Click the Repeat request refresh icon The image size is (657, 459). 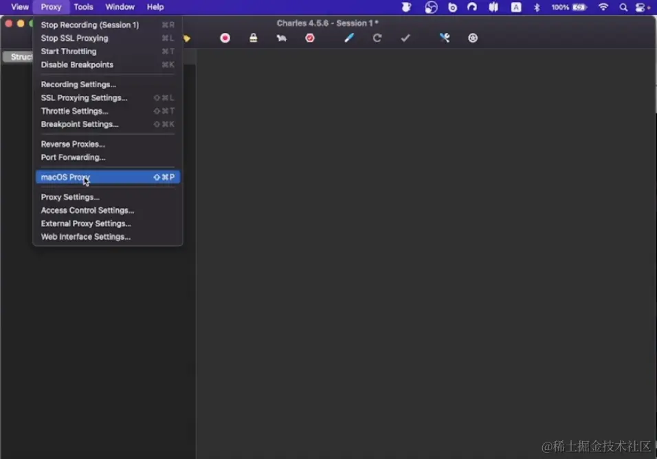click(377, 38)
